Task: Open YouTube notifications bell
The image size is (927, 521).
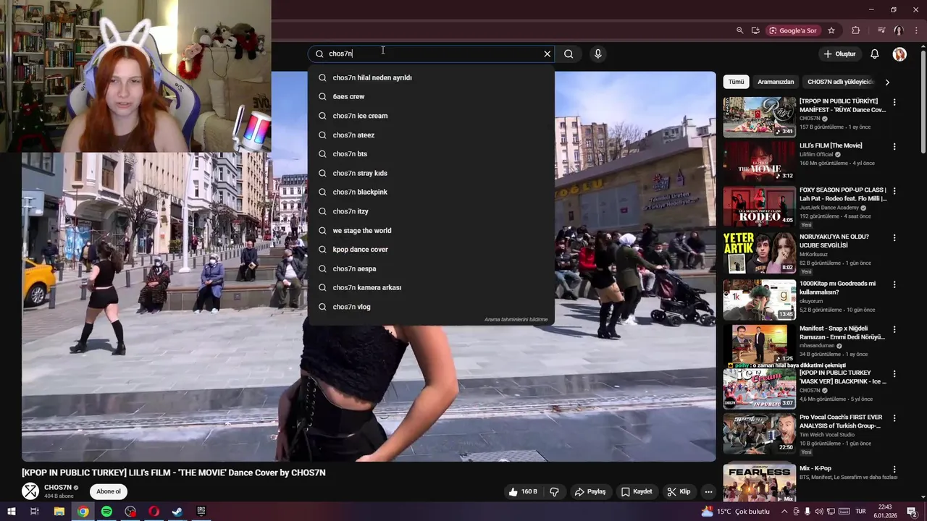Action: tap(875, 54)
